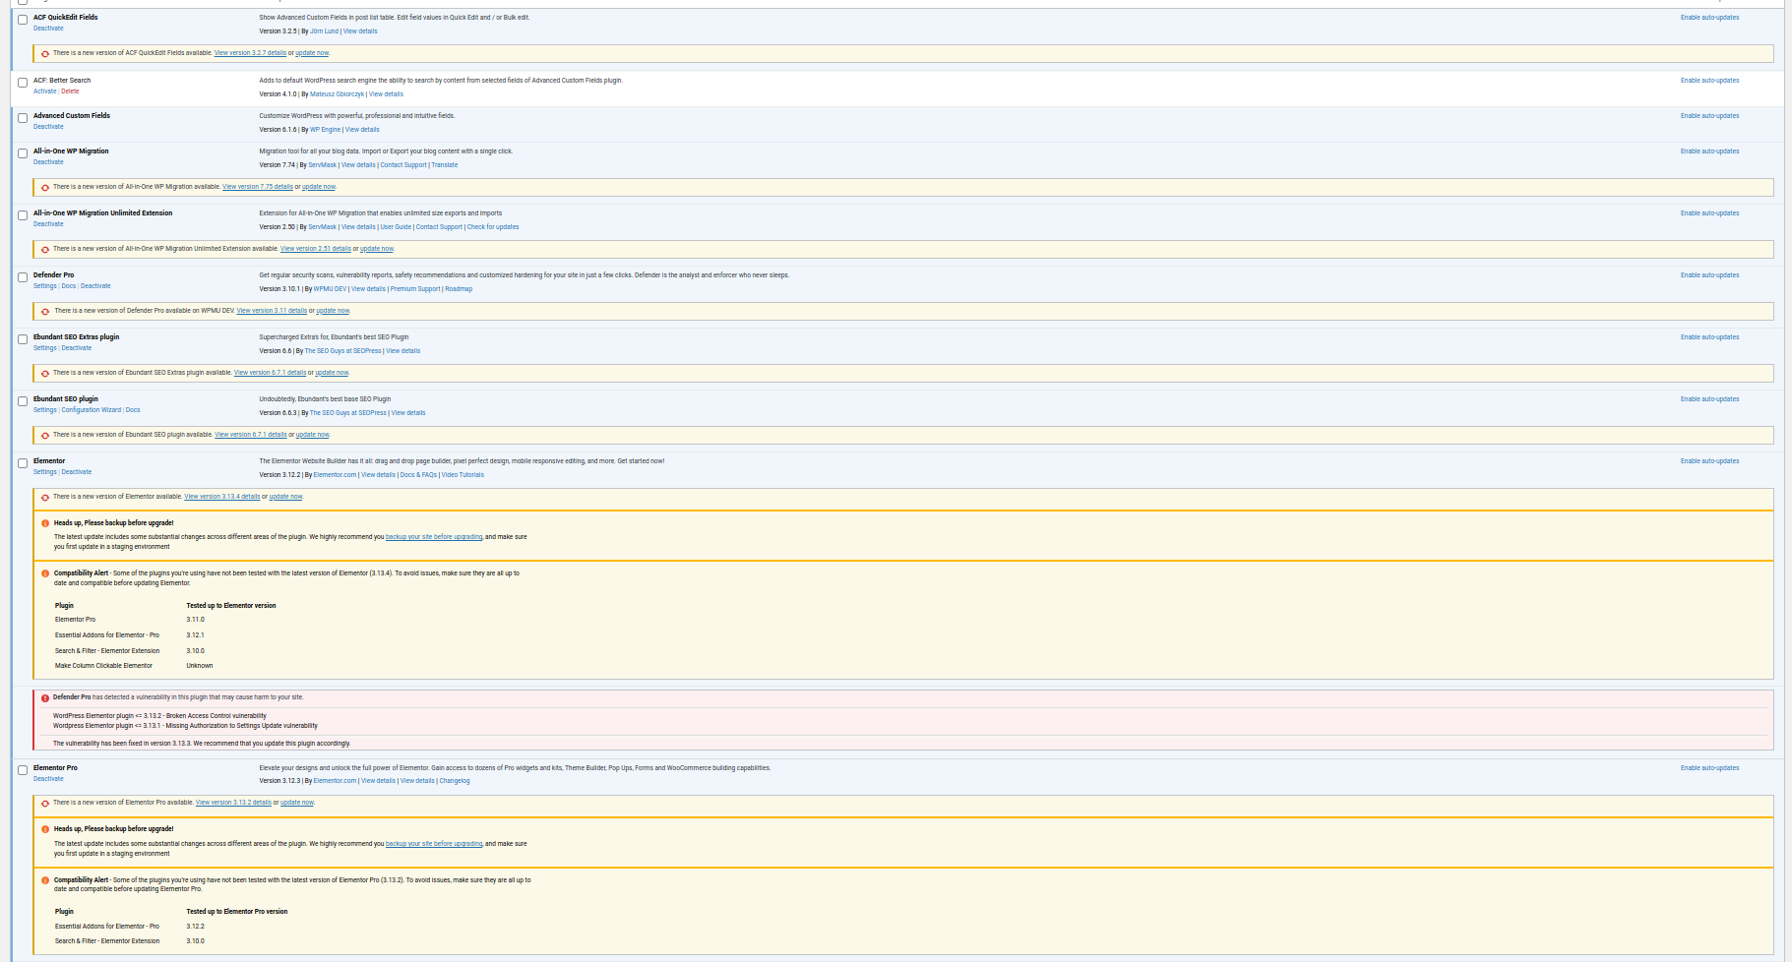Click the Ebundant SEO Extras update icon
Image resolution: width=1792 pixels, height=962 pixels.
click(45, 373)
